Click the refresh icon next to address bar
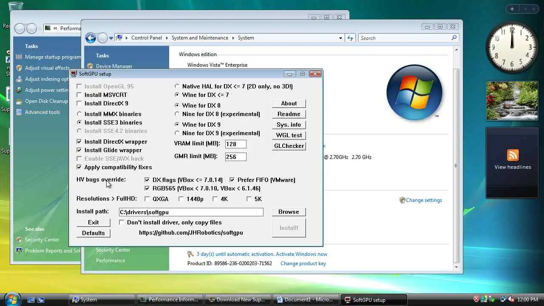Screen dimensions: 544x306 tap(350, 38)
